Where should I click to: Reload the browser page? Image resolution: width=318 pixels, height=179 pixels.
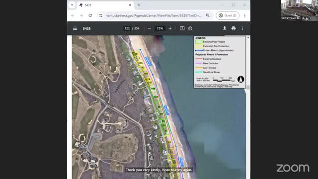(90, 15)
